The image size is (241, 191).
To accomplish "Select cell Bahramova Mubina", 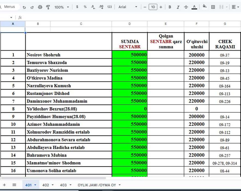I will pos(69,155).
